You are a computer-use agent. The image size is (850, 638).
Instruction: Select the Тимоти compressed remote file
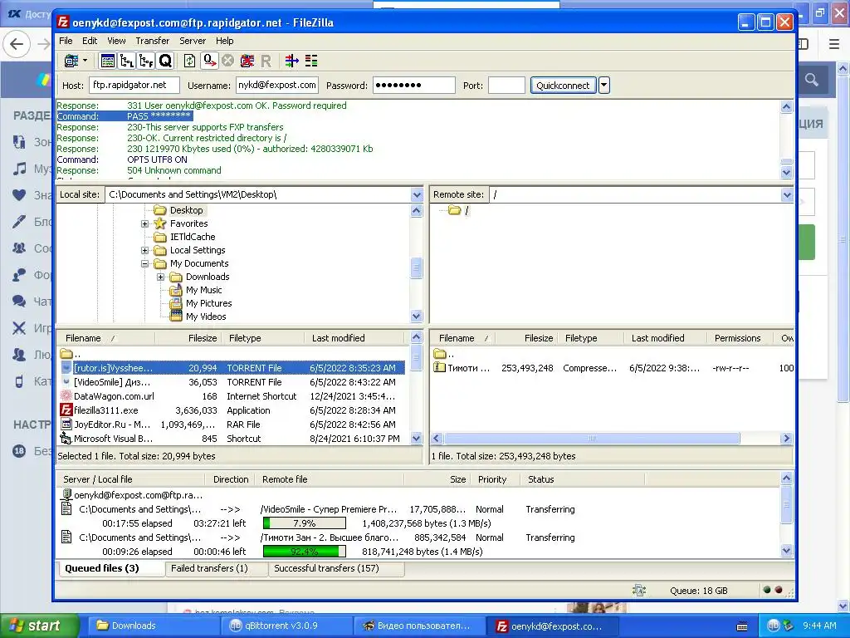(x=613, y=368)
